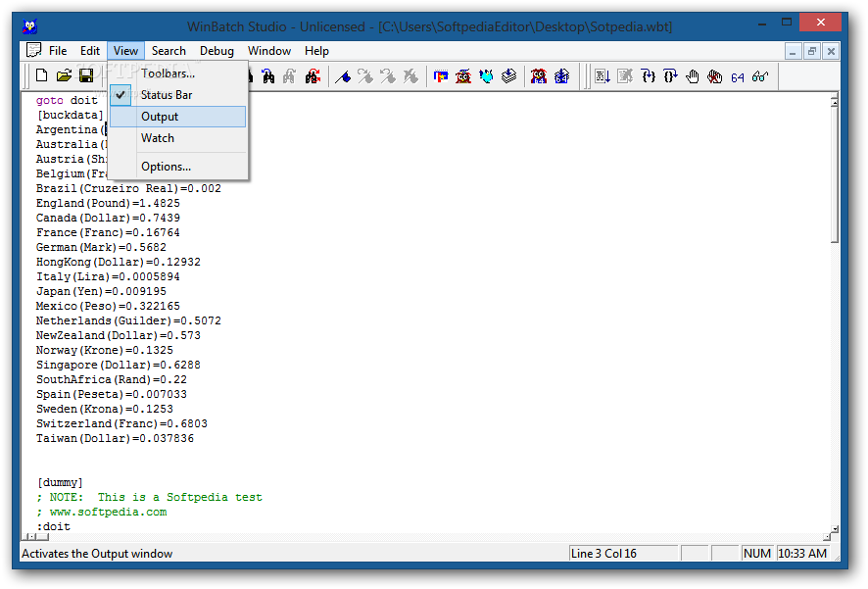Click the greyed-out binoculars find icon

[290, 76]
